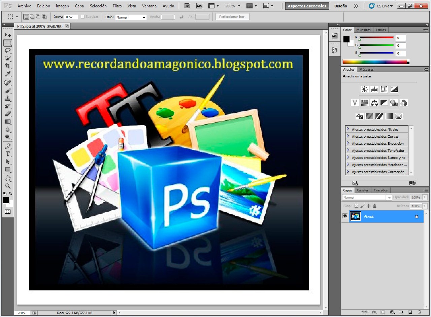
Task: Open the CS Live menu
Action: pyautogui.click(x=381, y=6)
